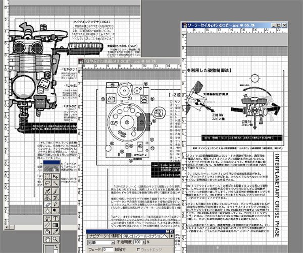303x253 pixels.
Task: Switch to the 情報 tab
Action: click(x=115, y=236)
